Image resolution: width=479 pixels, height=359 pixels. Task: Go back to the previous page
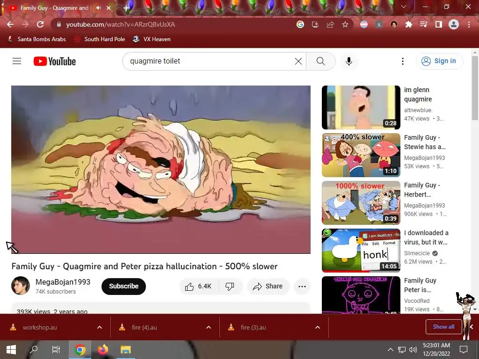pos(10,24)
